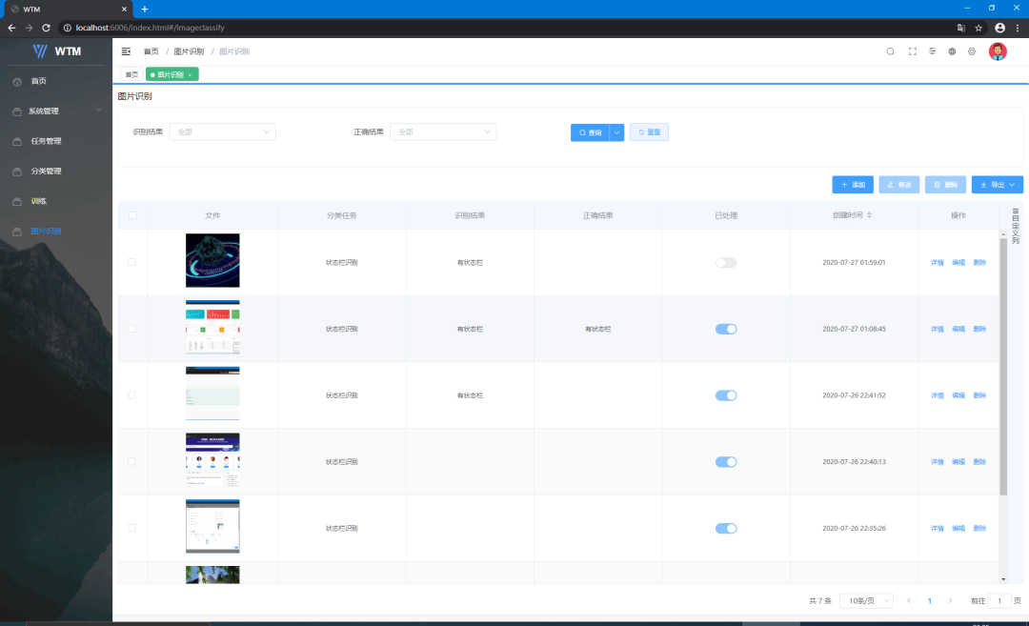
Task: Open the browser three-dot menu
Action: (x=1018, y=28)
